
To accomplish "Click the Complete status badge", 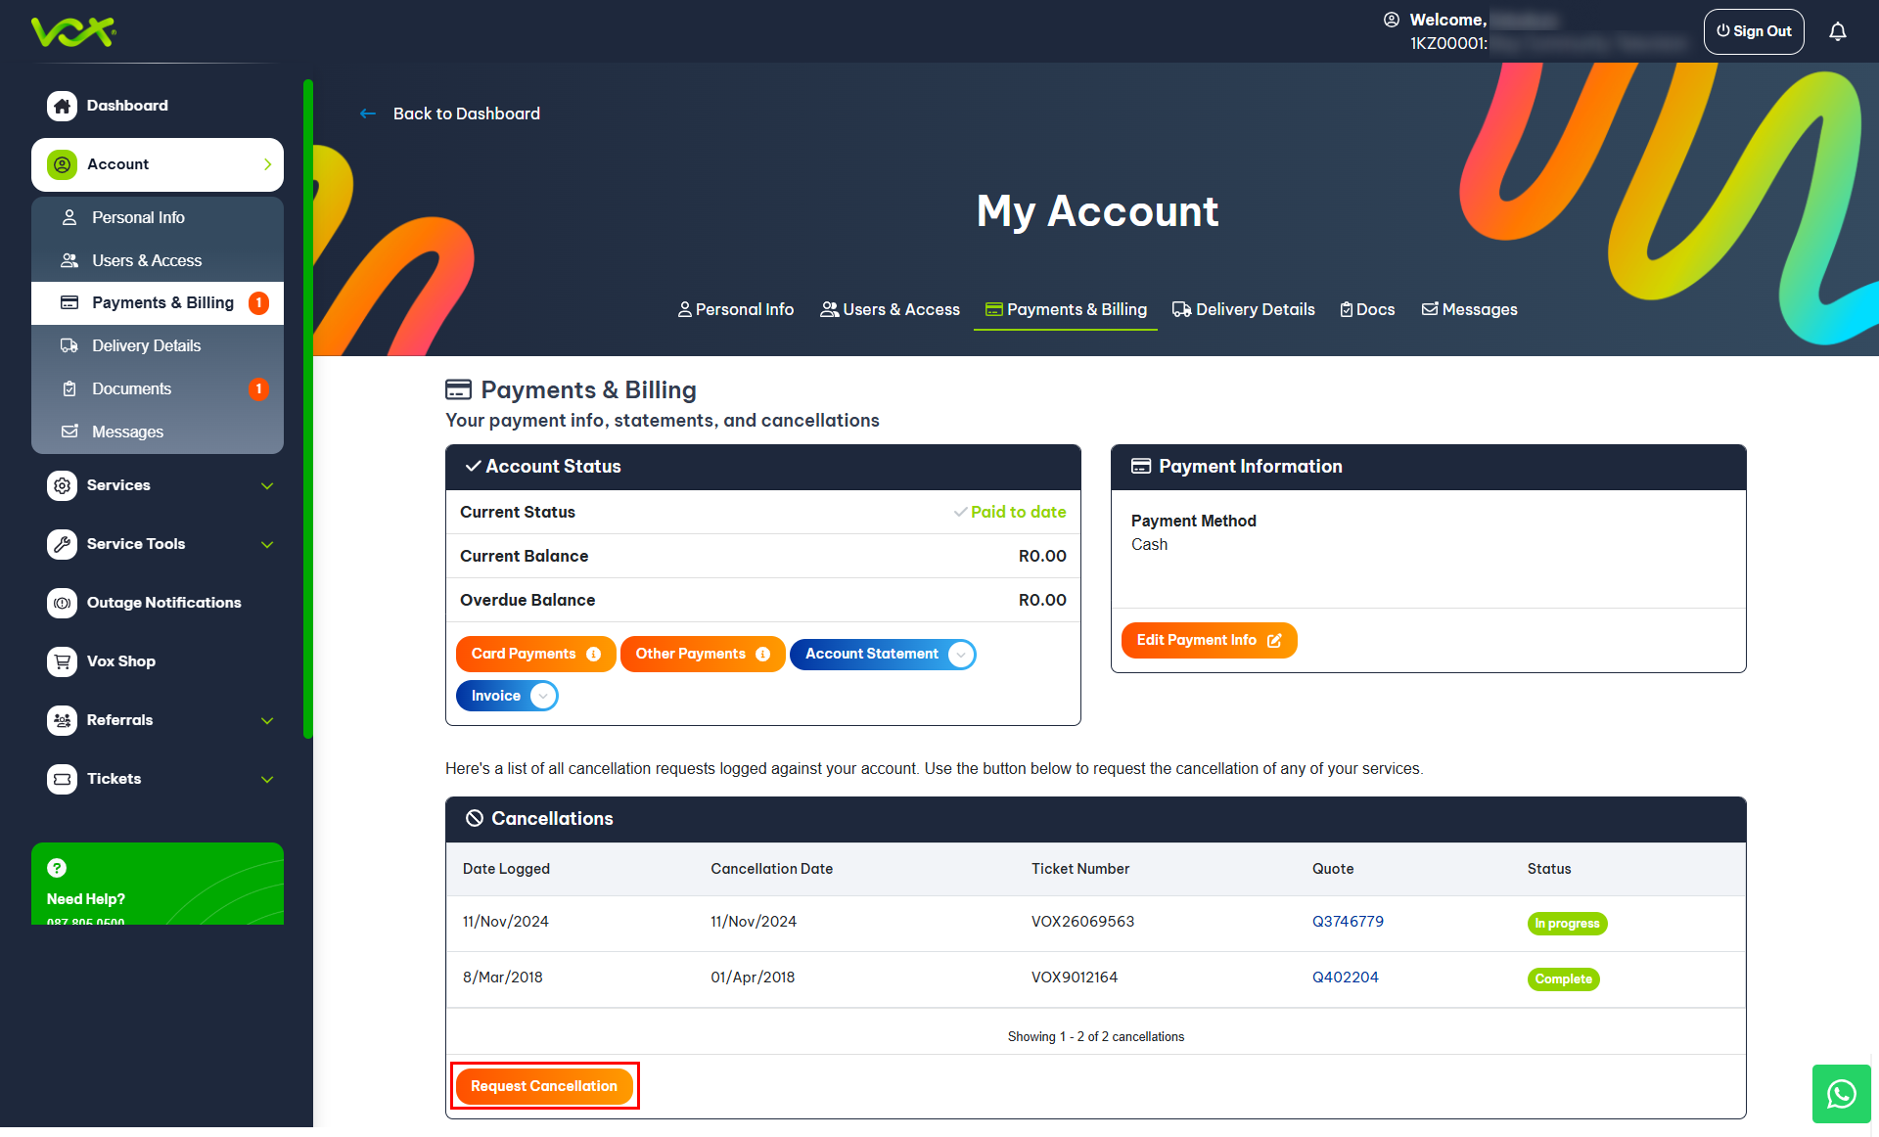I will (x=1563, y=979).
